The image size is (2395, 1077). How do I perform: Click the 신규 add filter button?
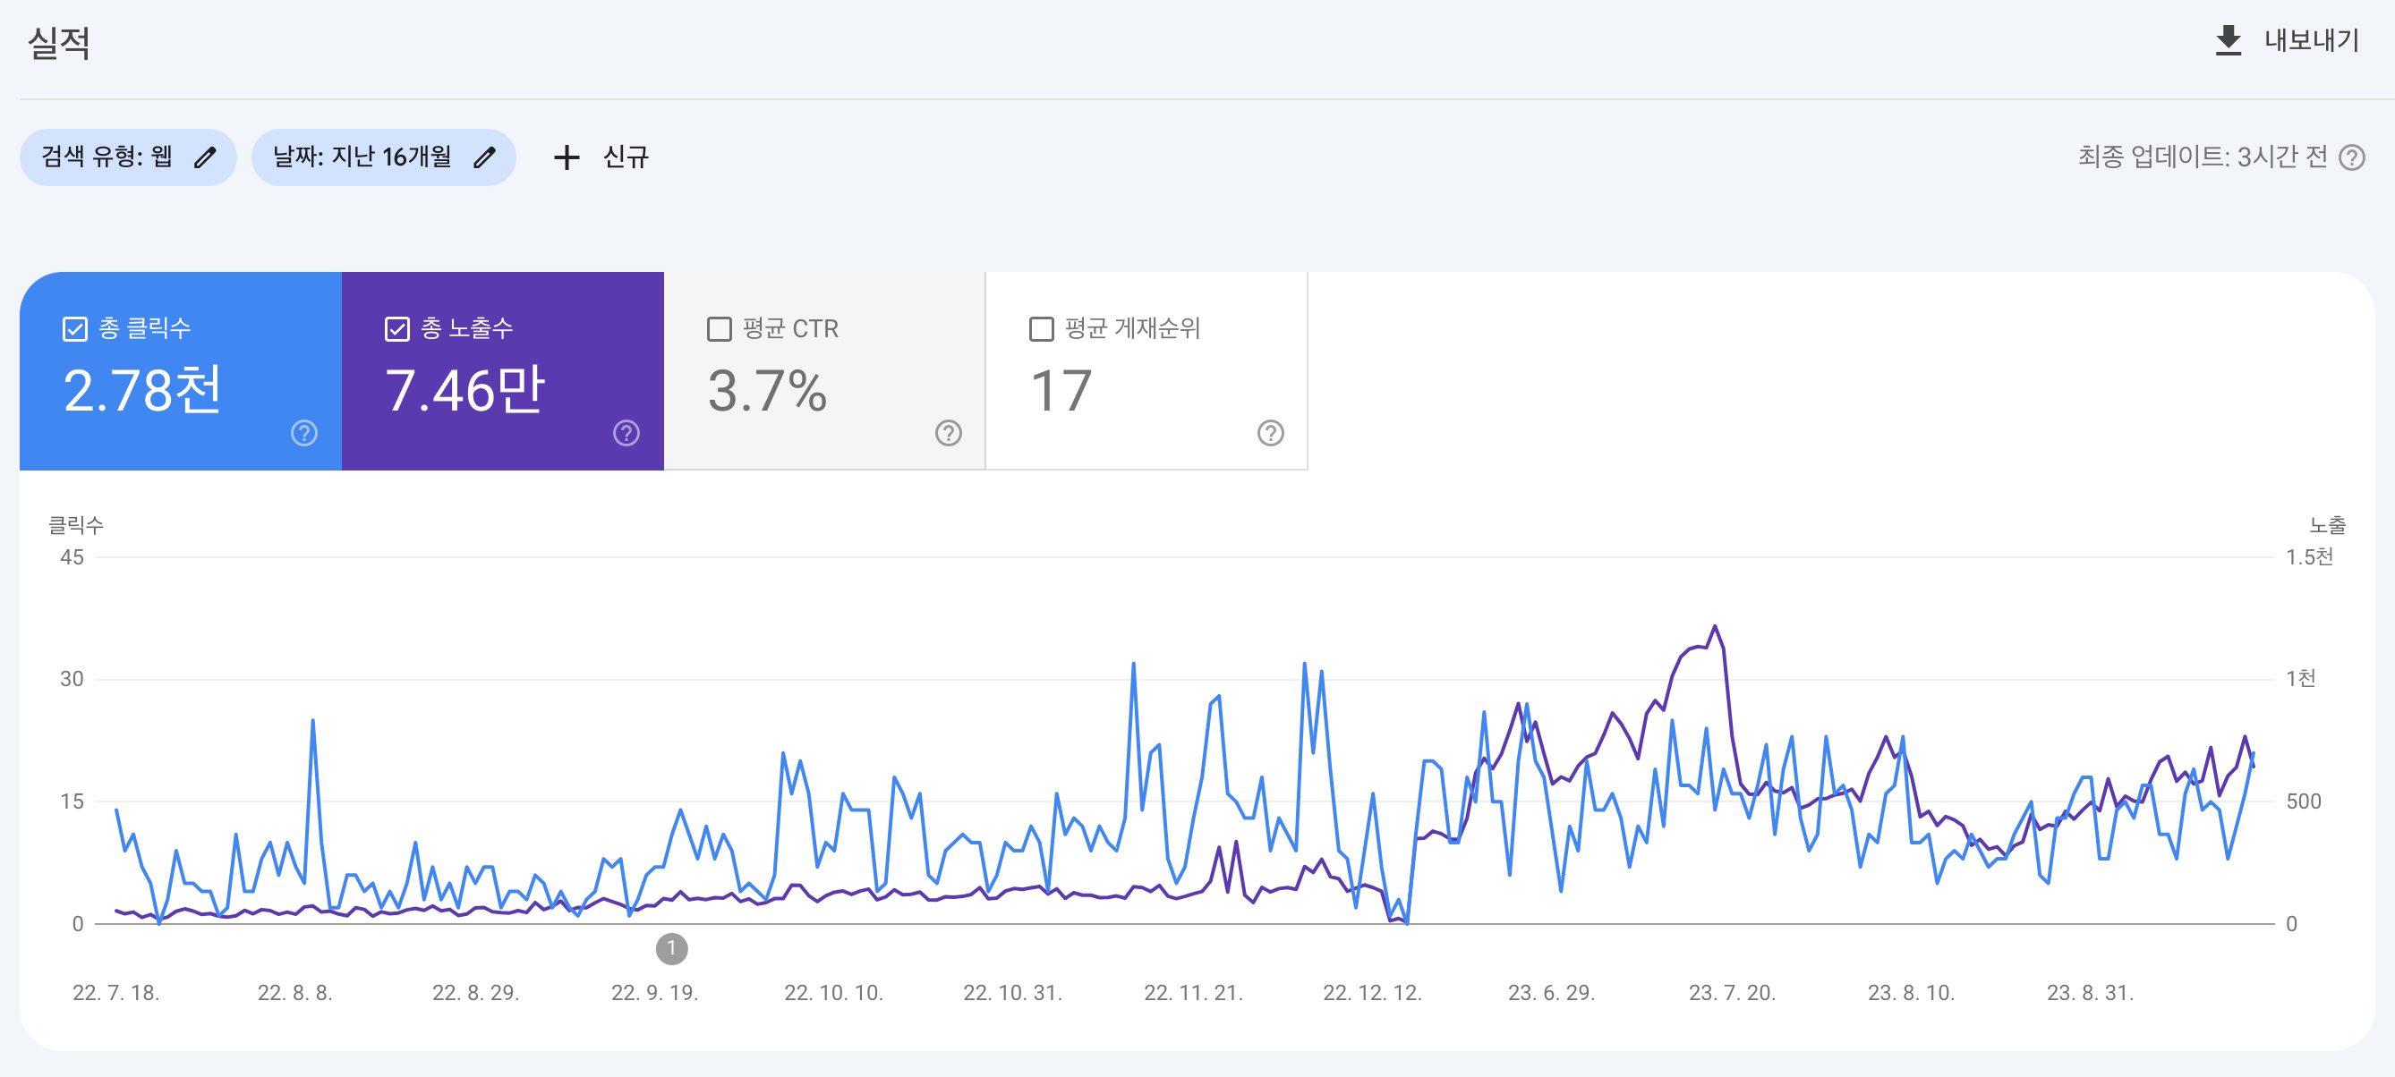(625, 157)
